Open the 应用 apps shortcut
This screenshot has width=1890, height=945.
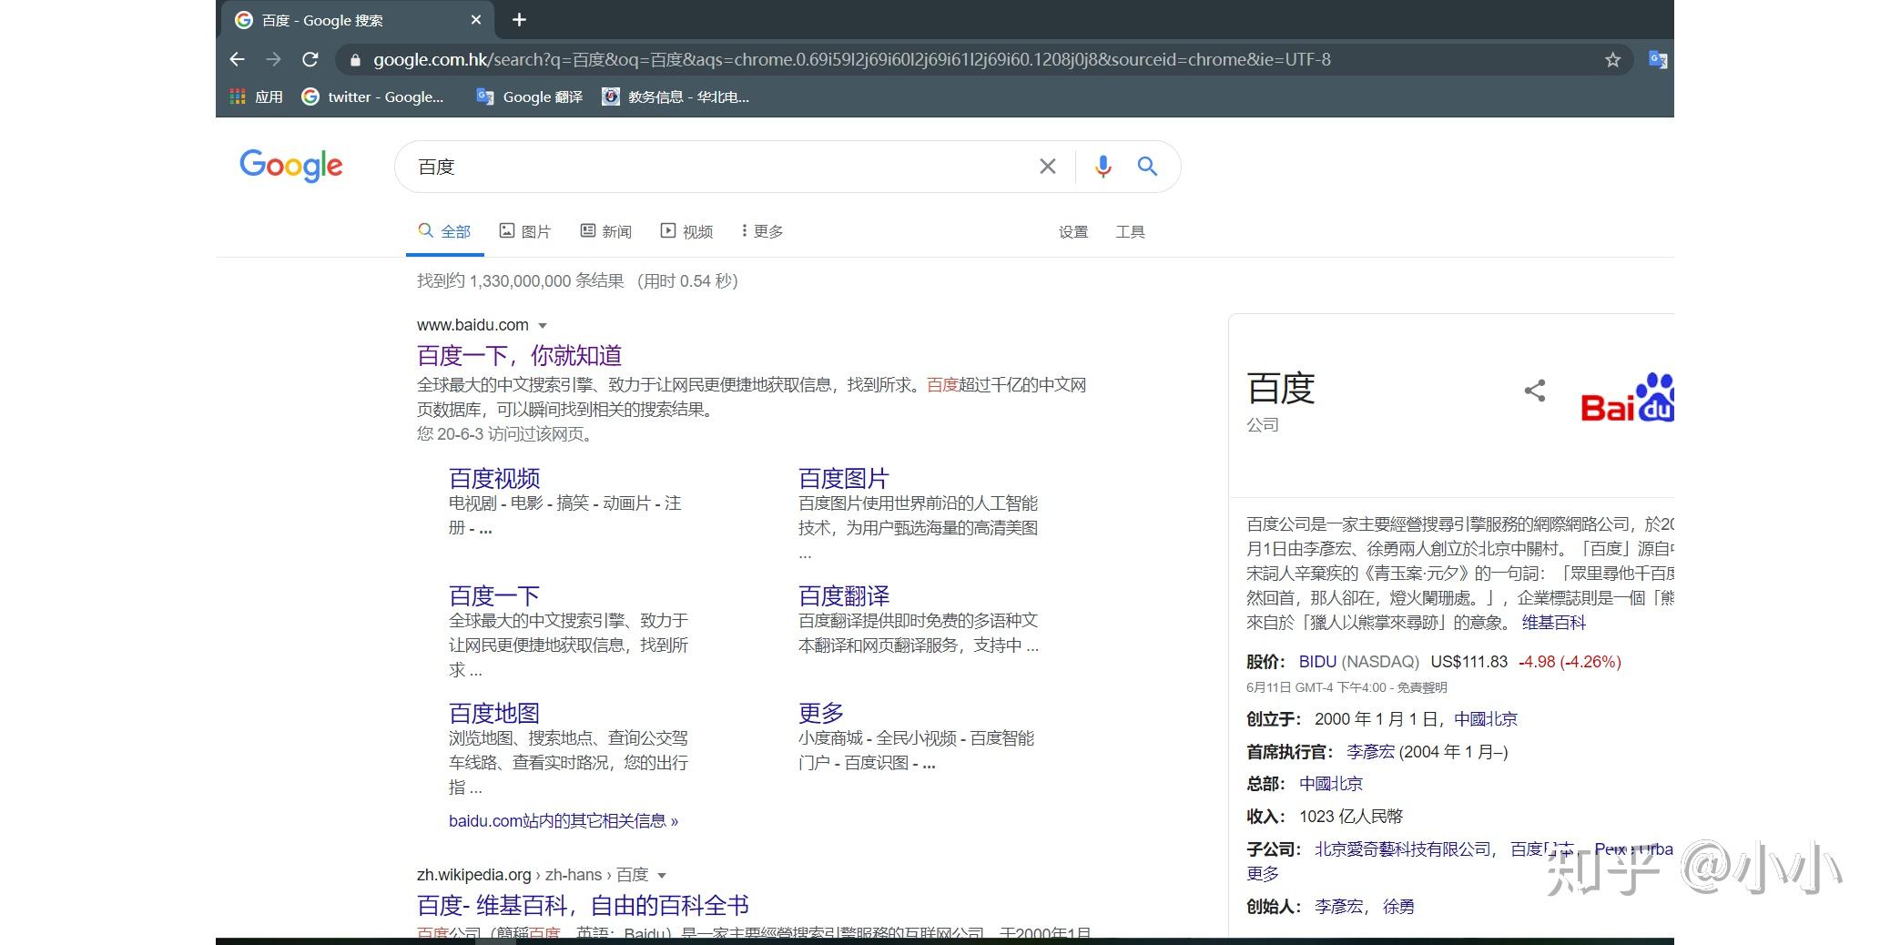pyautogui.click(x=256, y=97)
